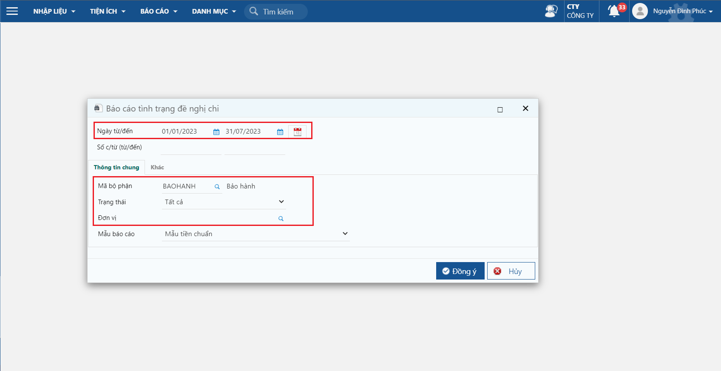Open the BÁO CÁO menu
The image size is (721, 371).
[x=159, y=11]
